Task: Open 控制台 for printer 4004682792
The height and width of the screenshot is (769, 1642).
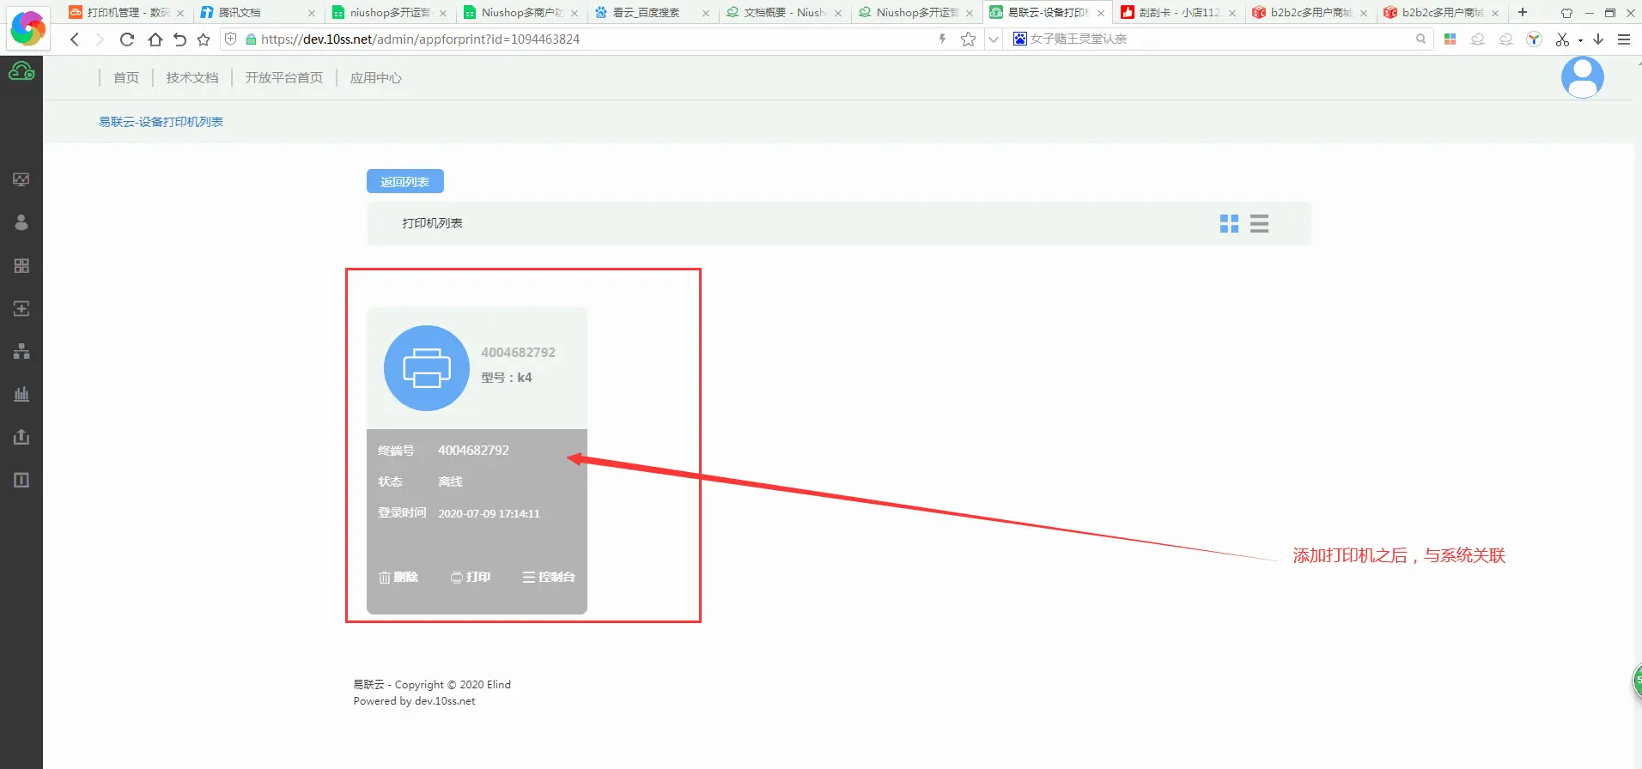Action: tap(549, 578)
